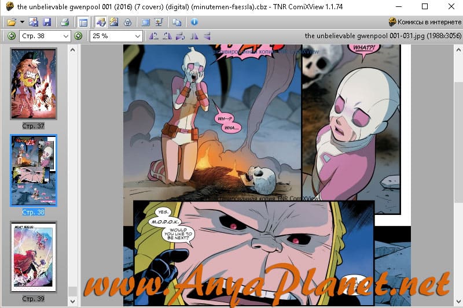The height and width of the screenshot is (308, 463).
Task: Click the displayed comic page image
Action: 267,175
